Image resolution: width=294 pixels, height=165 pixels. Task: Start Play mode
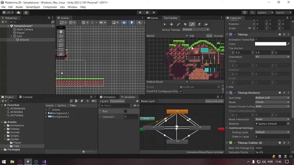point(140,12)
